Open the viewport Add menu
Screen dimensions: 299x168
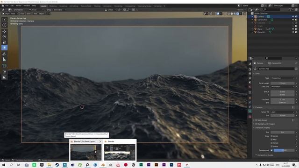tap(36, 14)
